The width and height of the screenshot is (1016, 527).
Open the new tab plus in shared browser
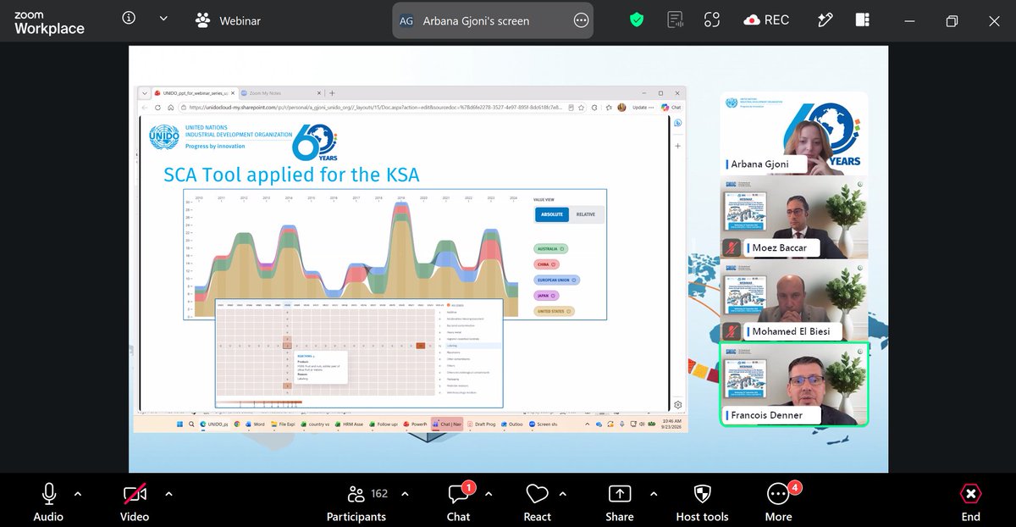tap(332, 93)
